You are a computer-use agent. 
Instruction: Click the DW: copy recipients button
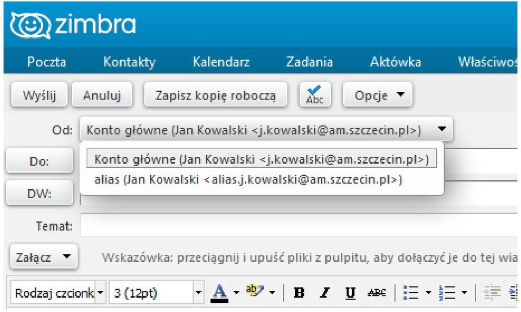pyautogui.click(x=39, y=193)
